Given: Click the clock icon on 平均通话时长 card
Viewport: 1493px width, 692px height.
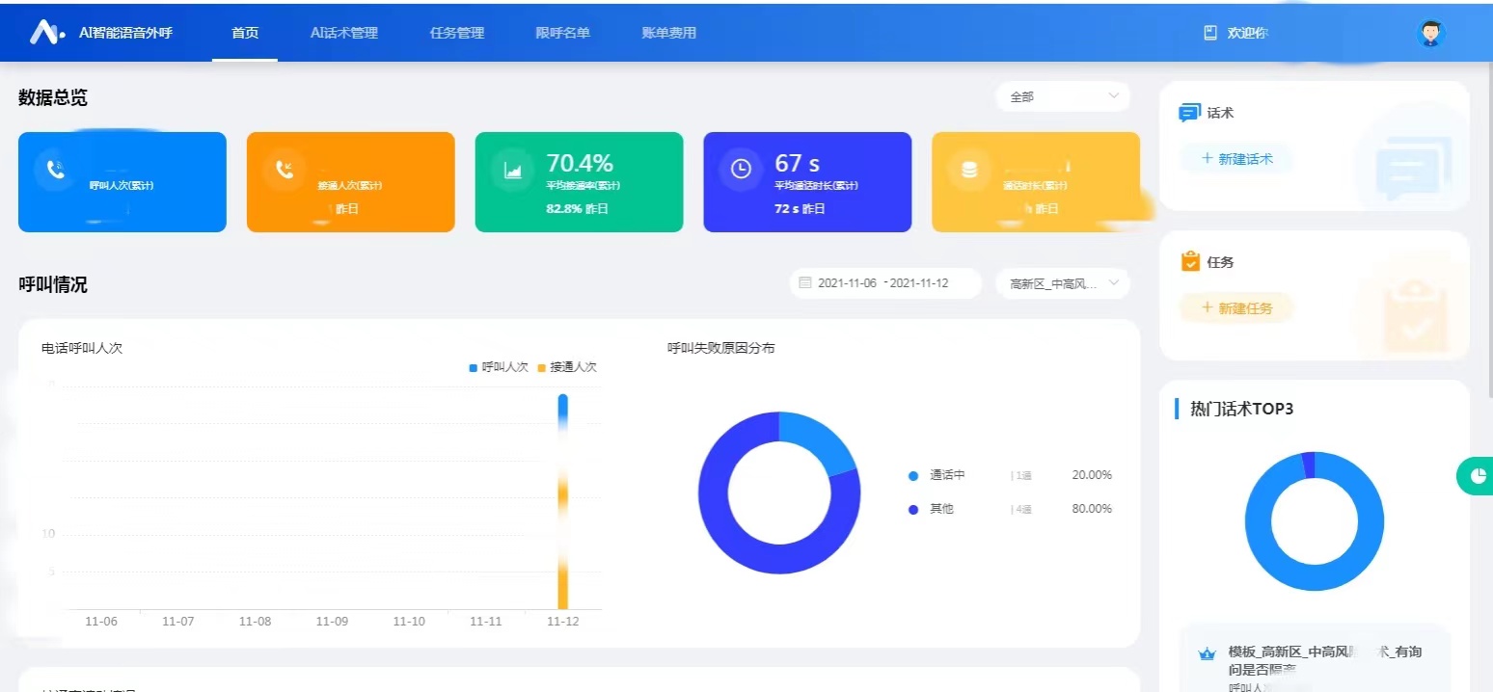Looking at the screenshot, I should coord(741,170).
